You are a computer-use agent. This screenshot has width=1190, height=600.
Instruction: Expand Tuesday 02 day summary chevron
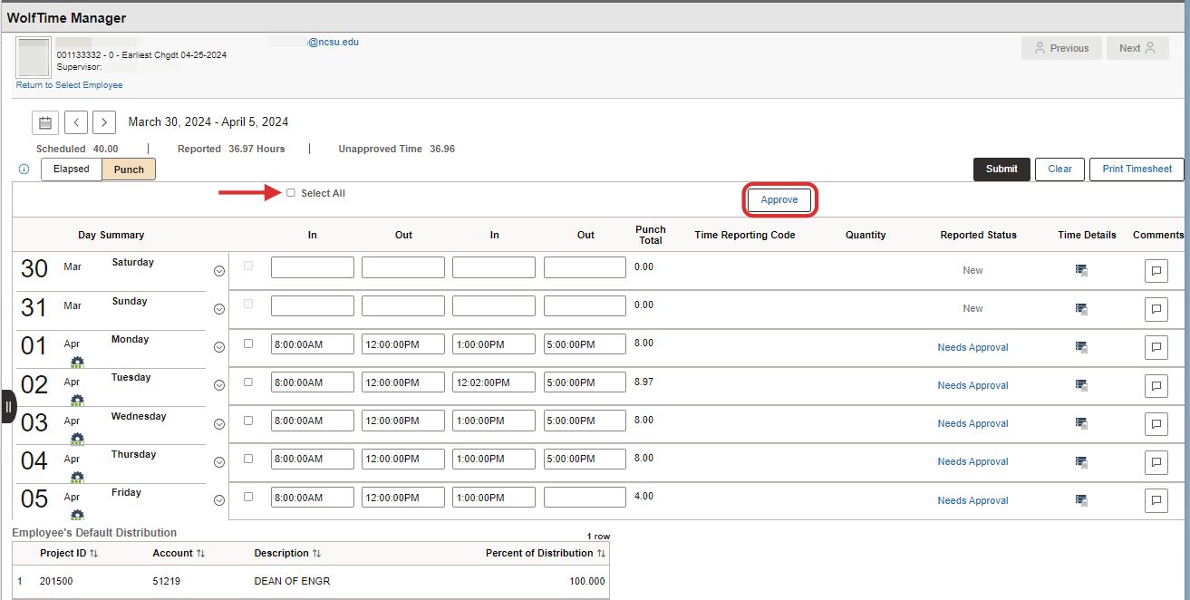tap(218, 385)
